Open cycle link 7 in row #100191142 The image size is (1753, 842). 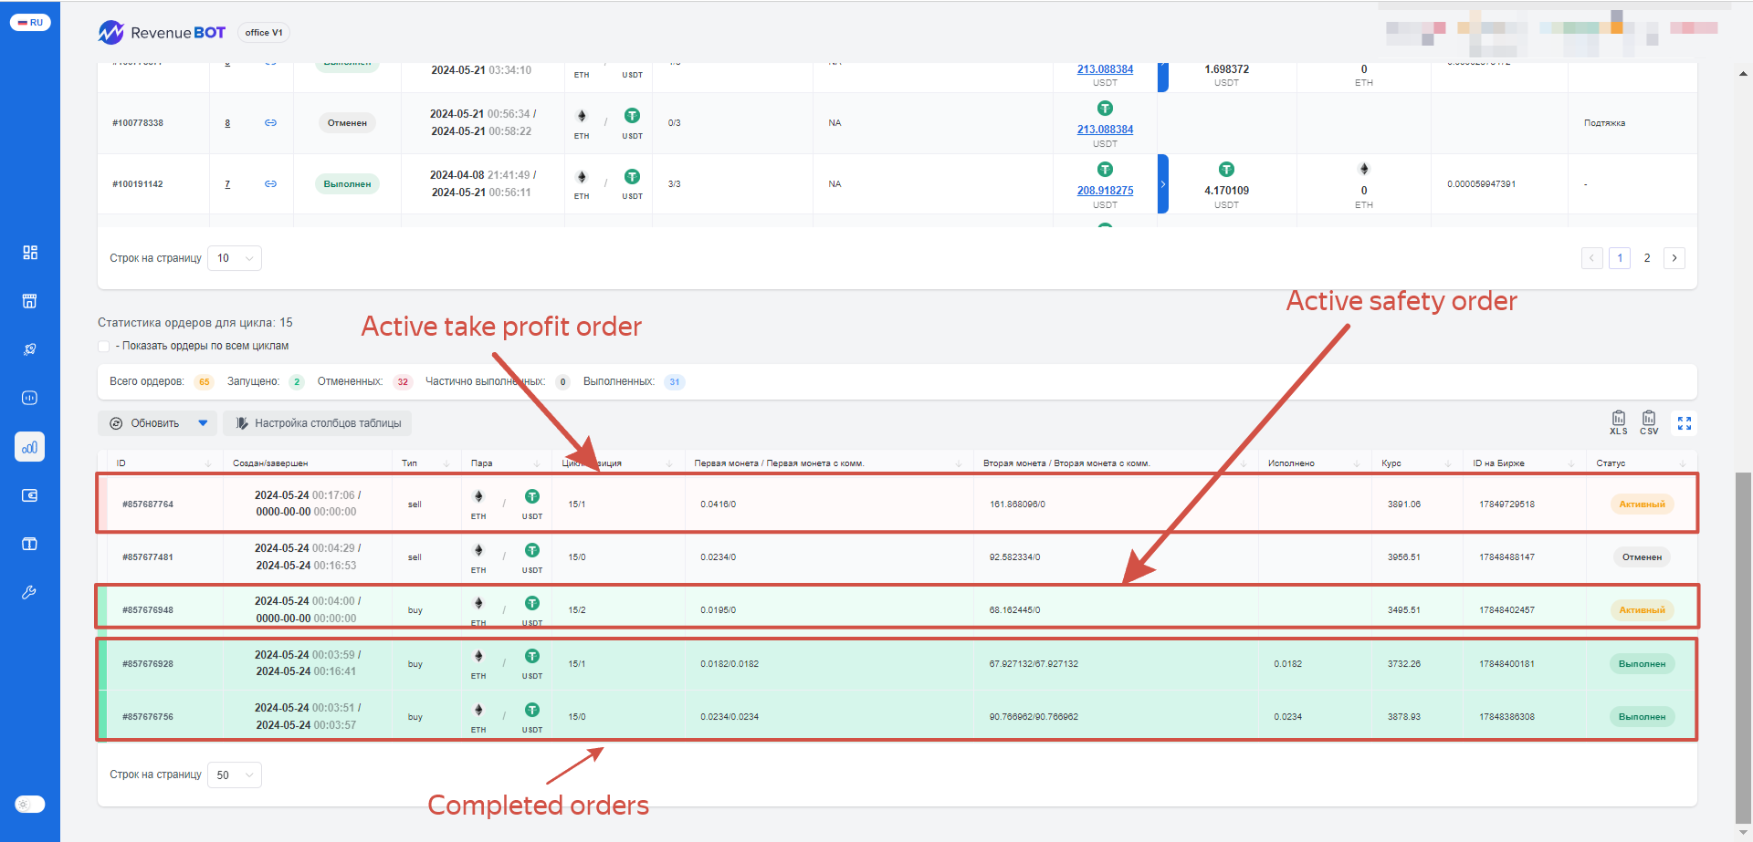[x=227, y=184]
